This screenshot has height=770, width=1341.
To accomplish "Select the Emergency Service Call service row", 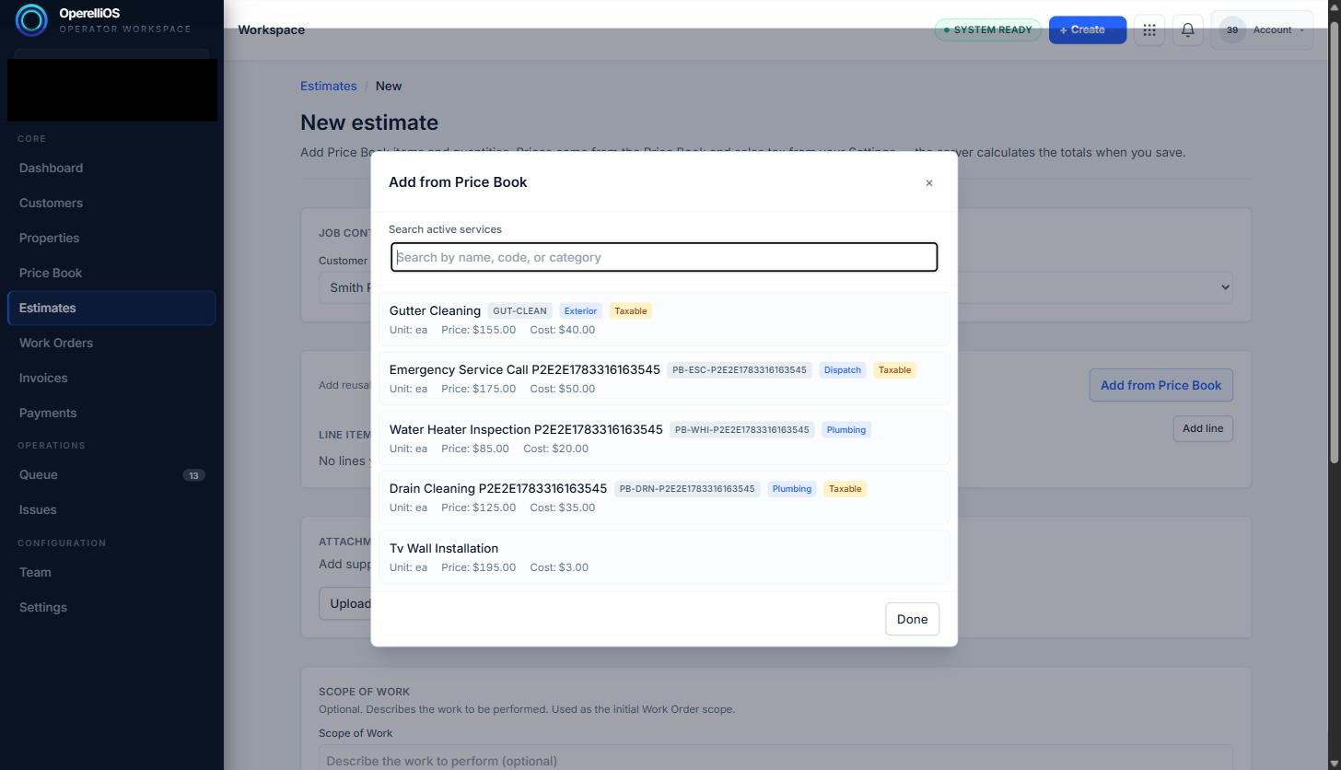I will (x=664, y=379).
